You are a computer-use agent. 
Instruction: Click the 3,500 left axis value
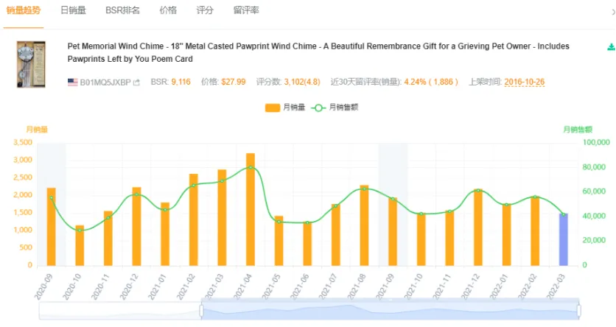23,142
